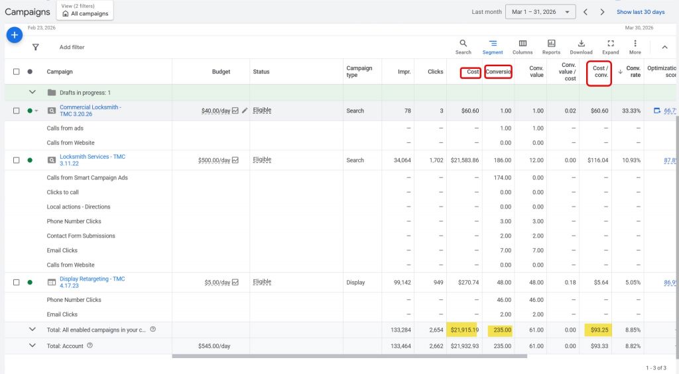Check the Display Retargeting campaign checkbox
This screenshot has width=679, height=374.
point(16,283)
